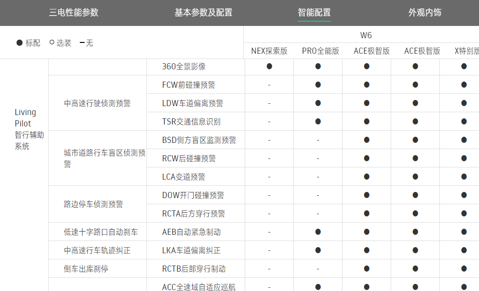This screenshot has height=291, width=479.
Task: Click the LDW dot under X特别版
Action: (x=464, y=103)
